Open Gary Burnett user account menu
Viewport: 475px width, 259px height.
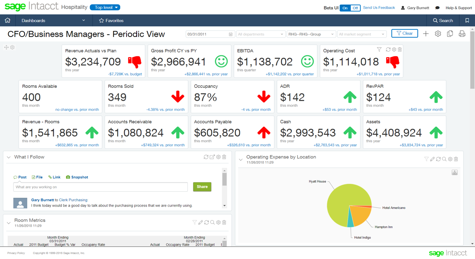tap(415, 8)
